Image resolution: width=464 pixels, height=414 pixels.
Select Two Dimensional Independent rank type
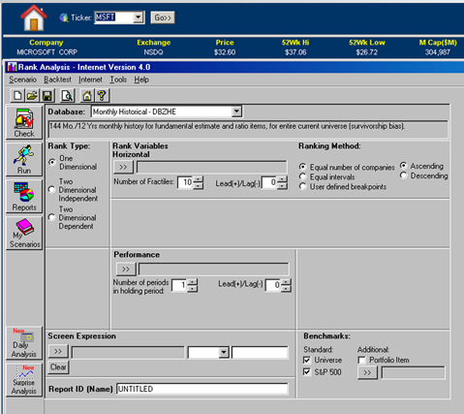click(x=52, y=190)
